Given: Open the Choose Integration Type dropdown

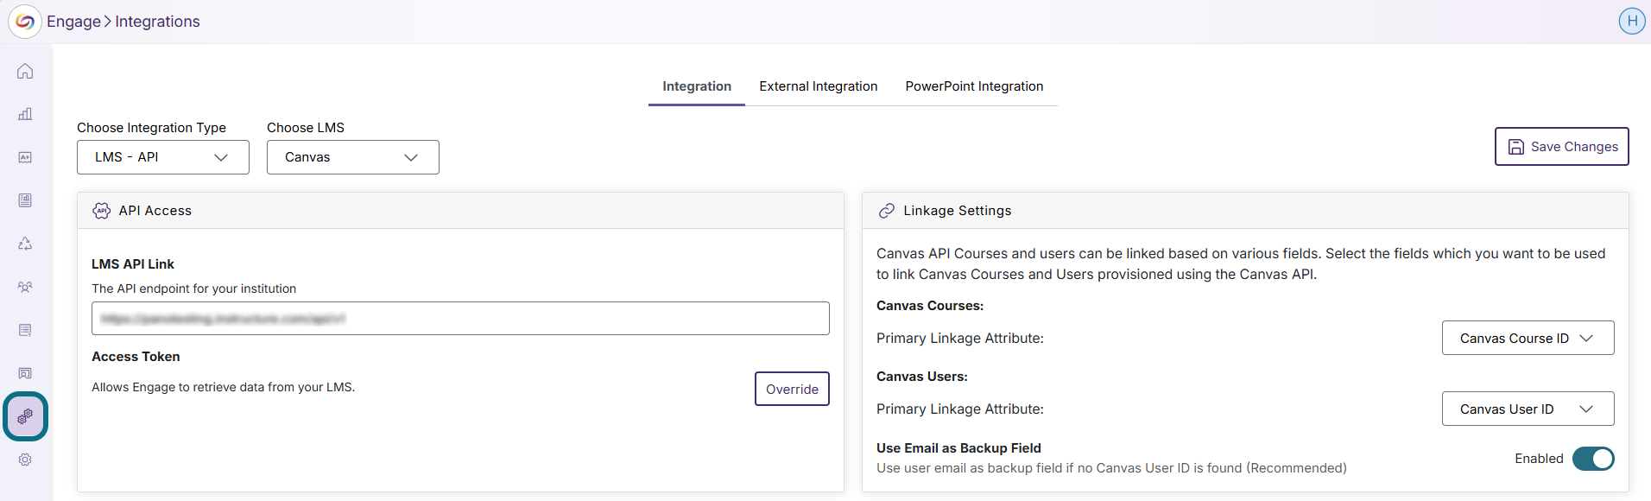Looking at the screenshot, I should [x=163, y=157].
